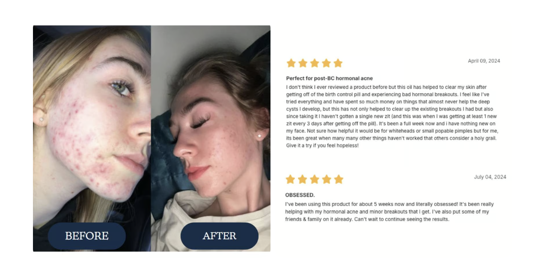Click the AFTER label button
This screenshot has width=541, height=264.
[220, 236]
